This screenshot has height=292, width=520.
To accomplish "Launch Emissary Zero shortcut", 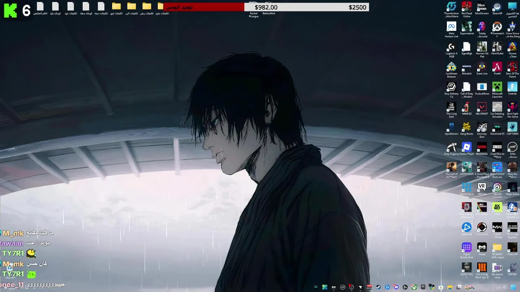I will click(482, 130).
